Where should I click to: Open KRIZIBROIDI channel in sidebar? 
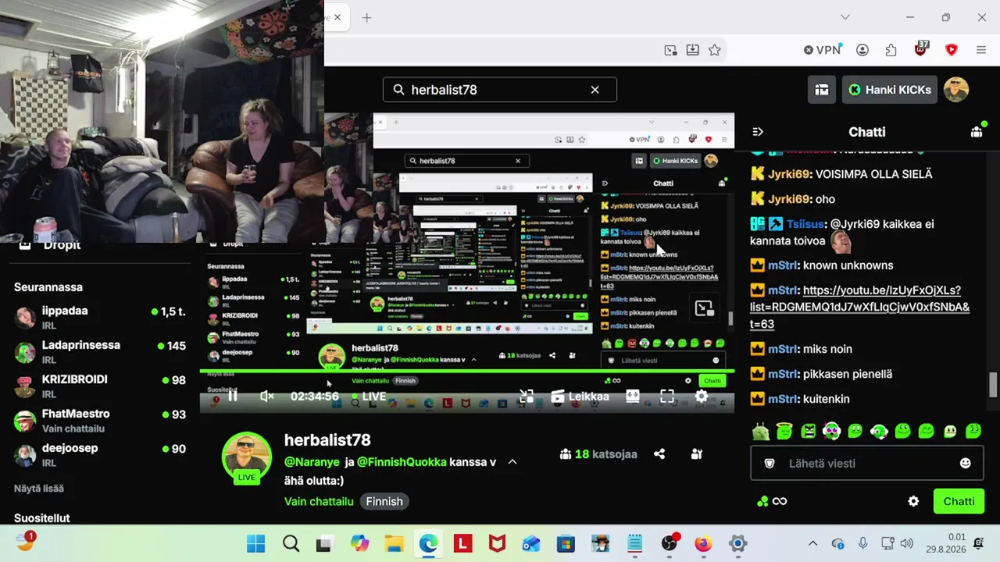coord(100,386)
